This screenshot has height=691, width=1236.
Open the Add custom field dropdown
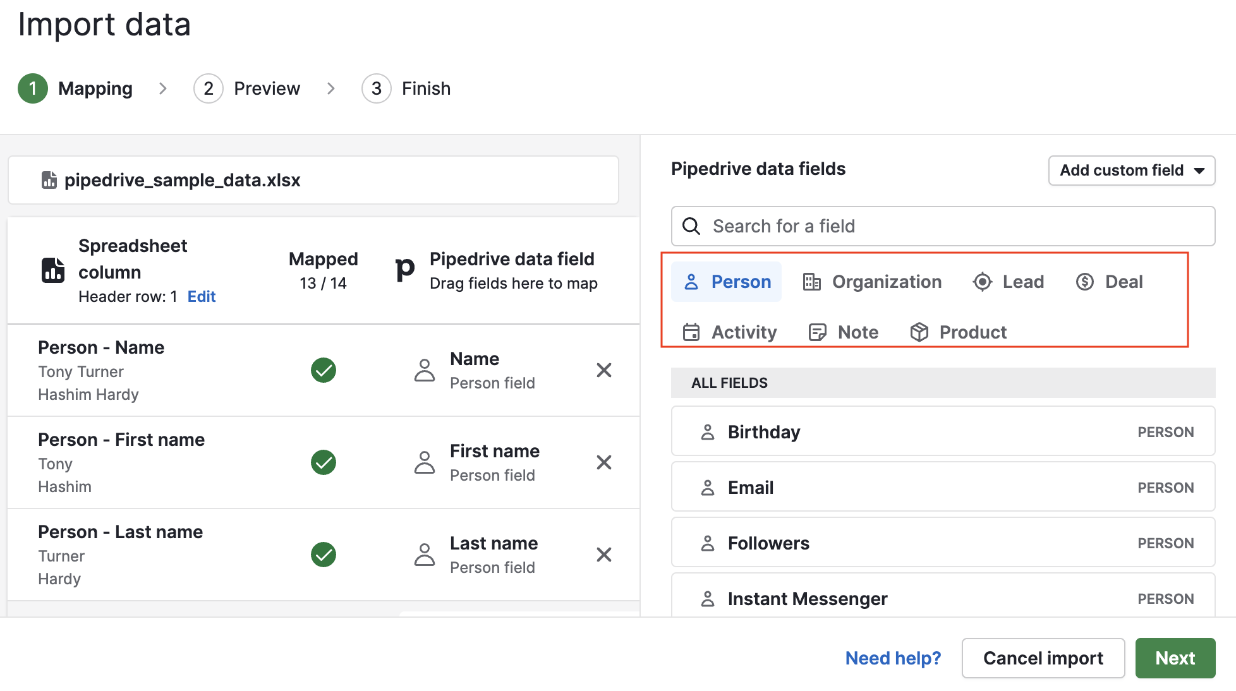[x=1132, y=171]
